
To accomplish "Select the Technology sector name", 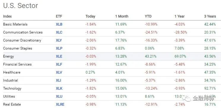I will (12, 88).
